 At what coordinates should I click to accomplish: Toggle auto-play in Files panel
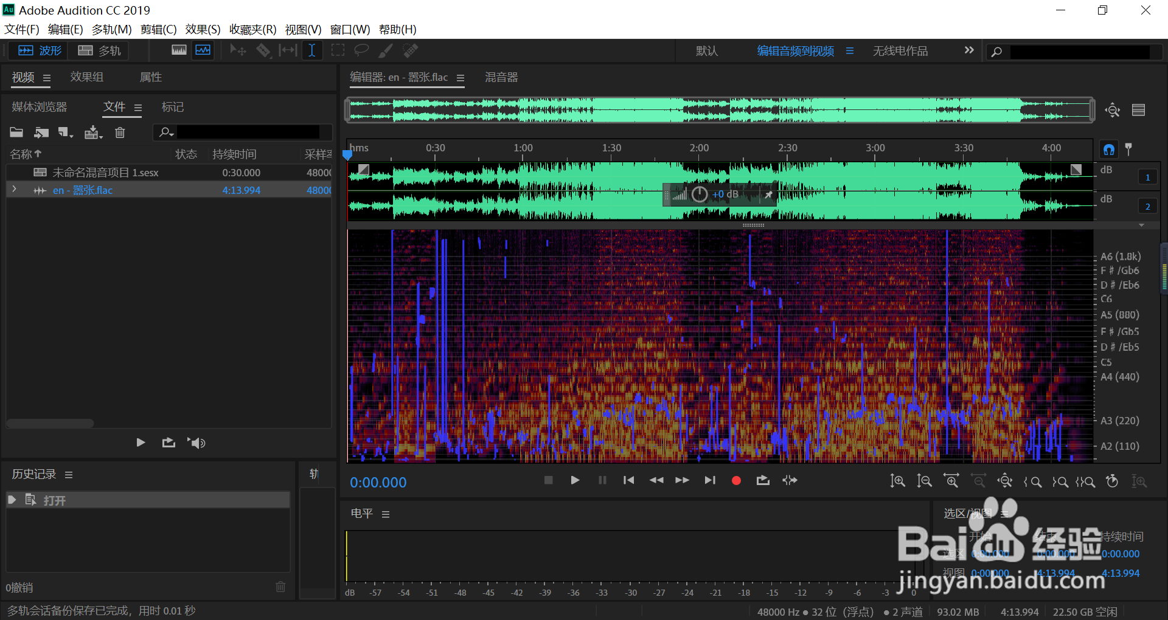pos(196,443)
